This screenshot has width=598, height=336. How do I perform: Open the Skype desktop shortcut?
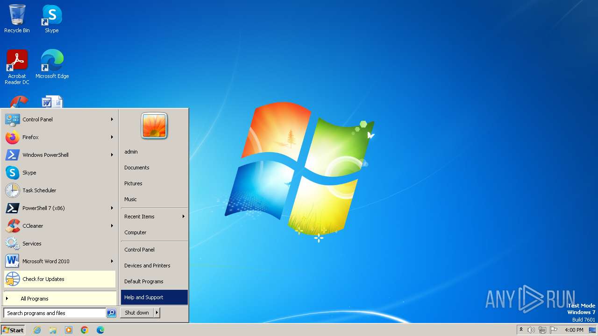[x=52, y=19]
